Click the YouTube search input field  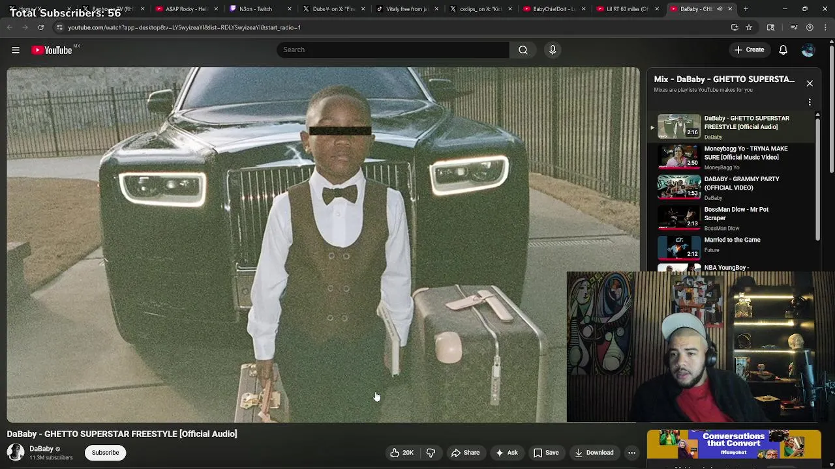coord(393,50)
